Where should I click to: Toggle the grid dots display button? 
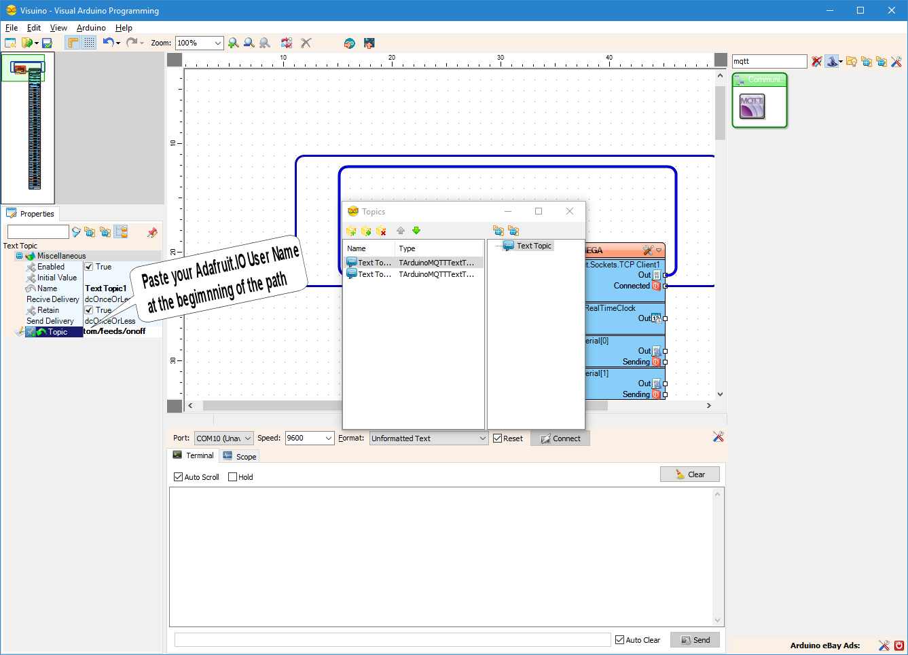point(90,43)
